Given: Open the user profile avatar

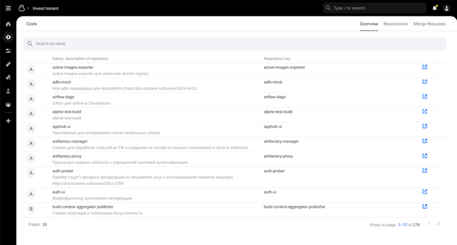Looking at the screenshot, I should [x=446, y=8].
